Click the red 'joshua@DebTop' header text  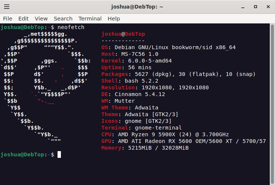click(123, 34)
